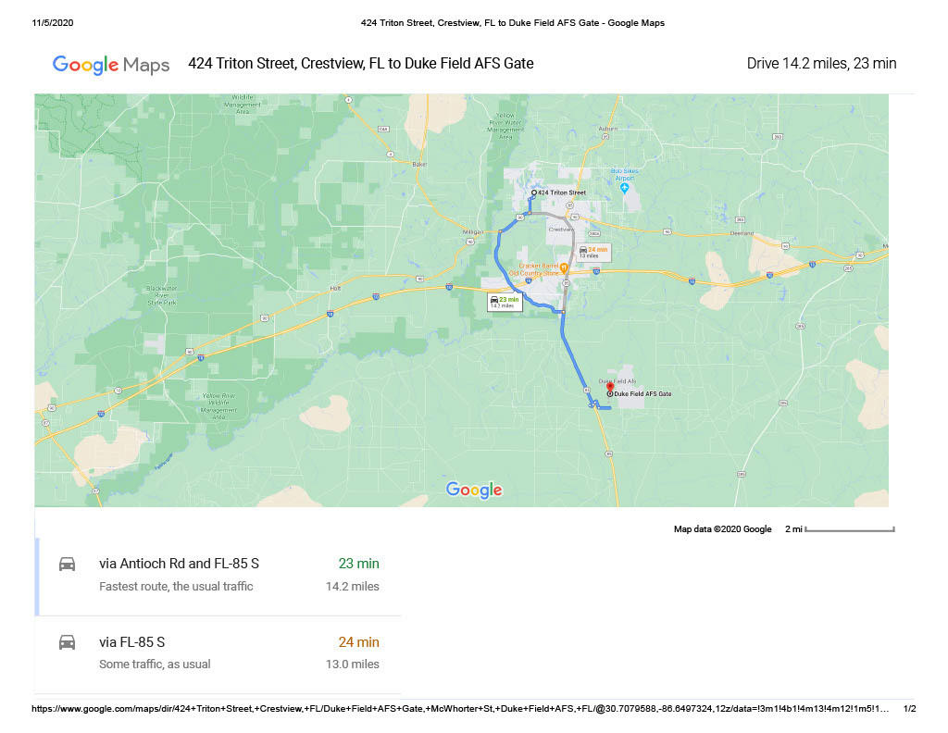Select the 24 min alternate route callout on map
The image size is (948, 733).
coord(592,251)
